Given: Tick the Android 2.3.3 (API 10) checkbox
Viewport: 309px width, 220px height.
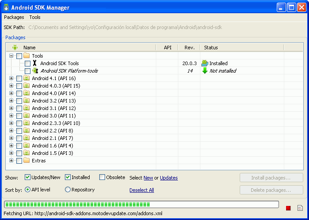Looking at the screenshot, I should [x=19, y=123].
